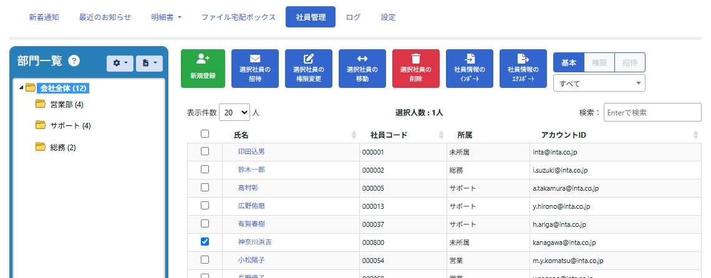Click the move selected employees arrow button
The width and height of the screenshot is (711, 278).
(362, 69)
